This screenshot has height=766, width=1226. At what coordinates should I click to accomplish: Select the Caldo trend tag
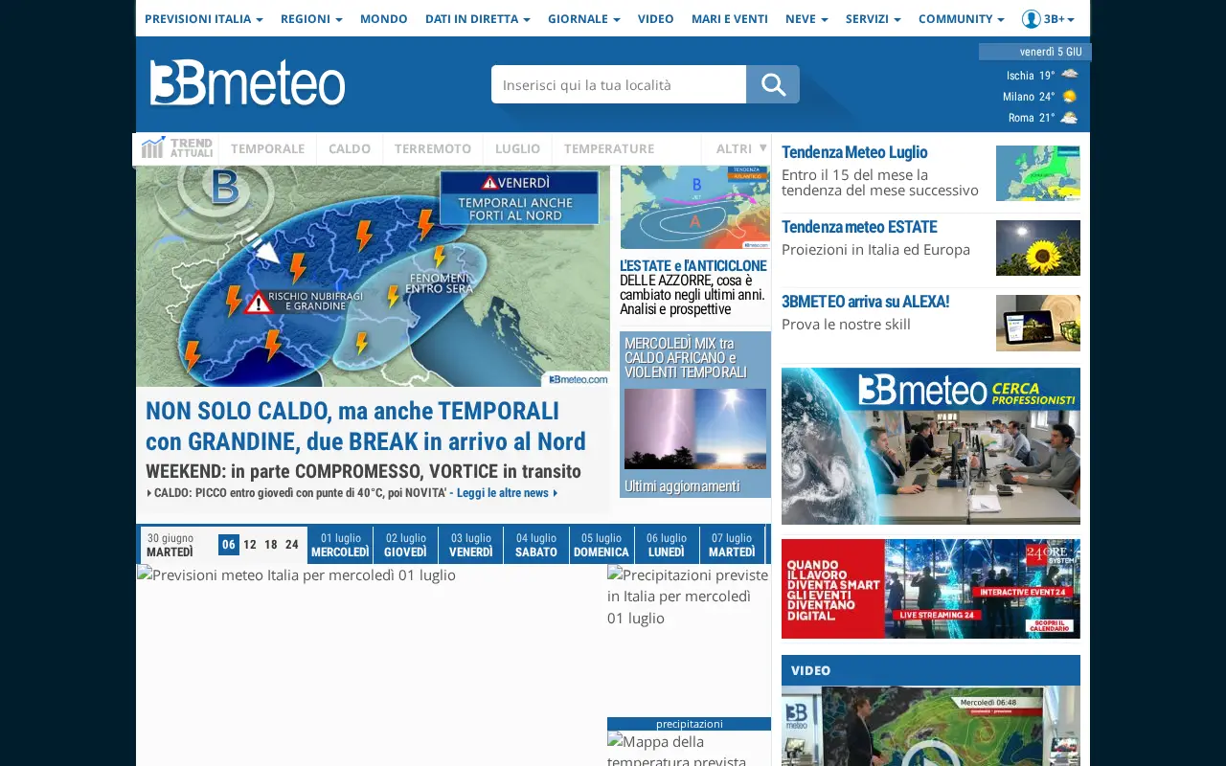[x=350, y=148]
